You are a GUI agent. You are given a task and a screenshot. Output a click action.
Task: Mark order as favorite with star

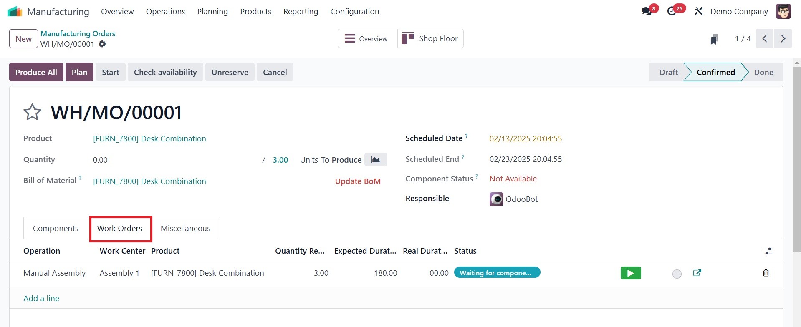(x=32, y=112)
